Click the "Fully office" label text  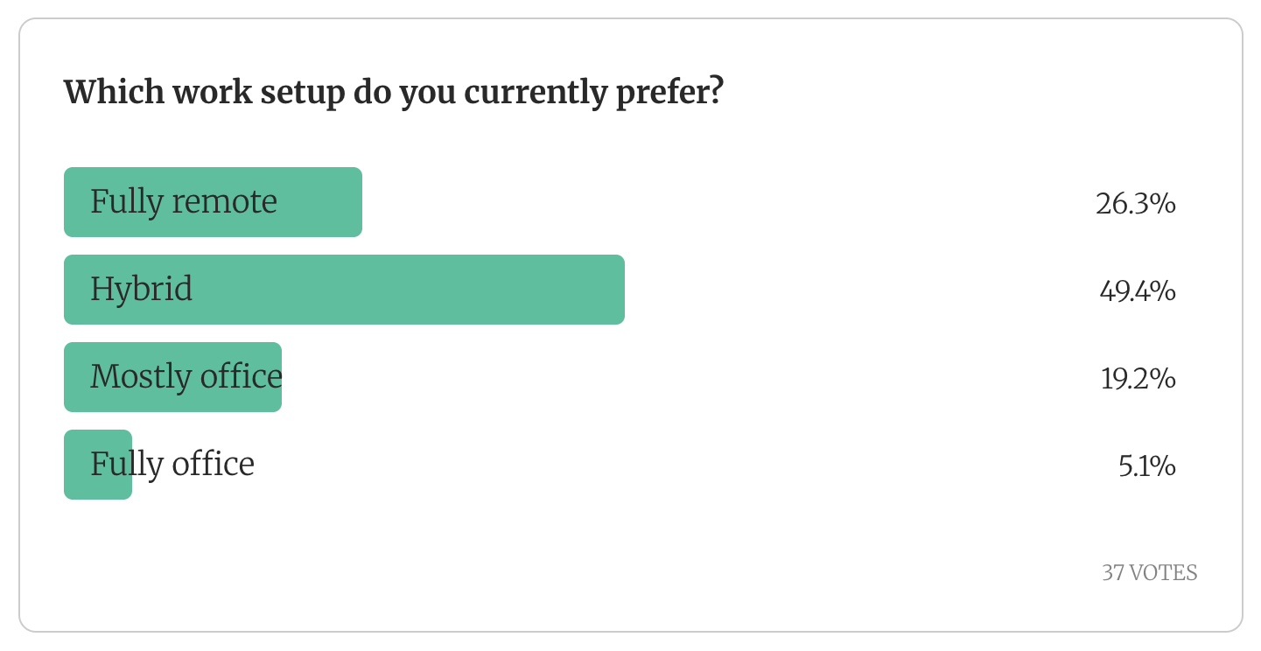172,465
